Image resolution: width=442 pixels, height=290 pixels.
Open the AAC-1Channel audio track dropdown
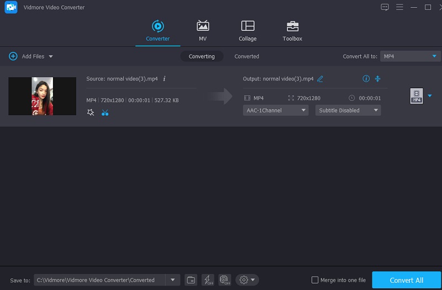pos(276,110)
